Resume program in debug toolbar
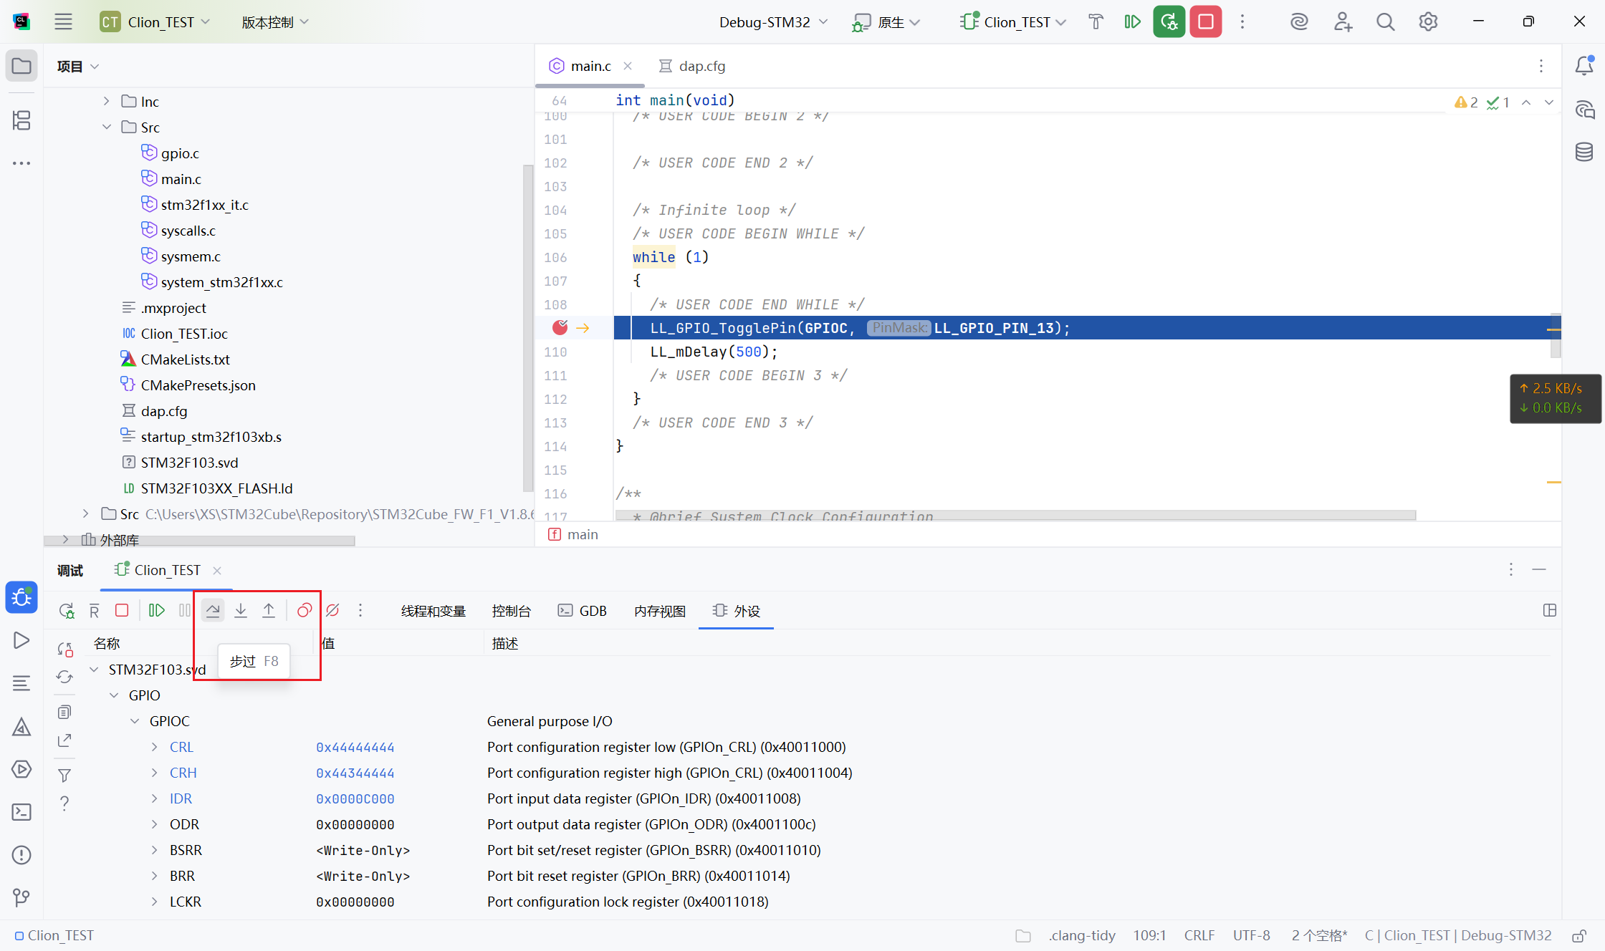Image resolution: width=1605 pixels, height=951 pixels. pyautogui.click(x=156, y=610)
